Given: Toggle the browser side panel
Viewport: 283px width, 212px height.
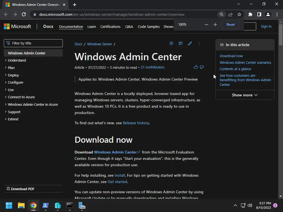Looking at the screenshot, I should [259, 14].
